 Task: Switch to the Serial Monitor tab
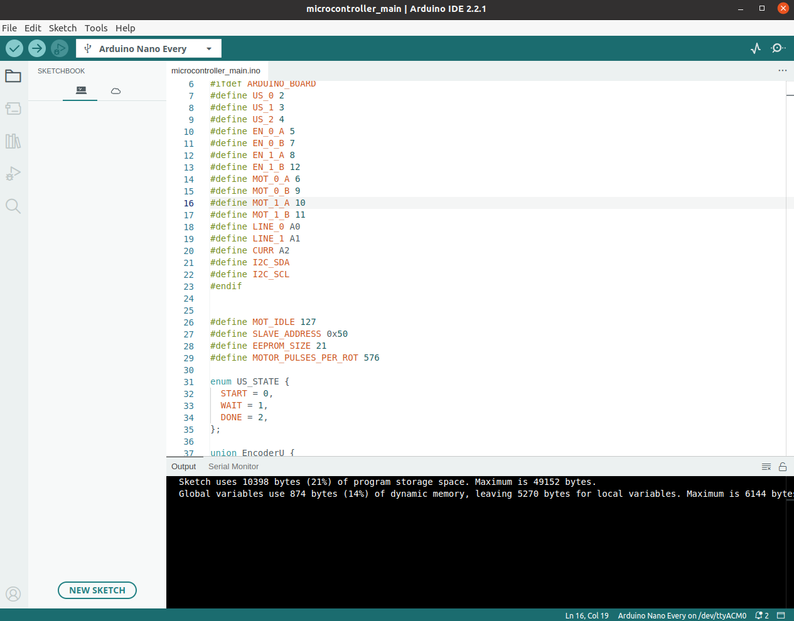[233, 467]
